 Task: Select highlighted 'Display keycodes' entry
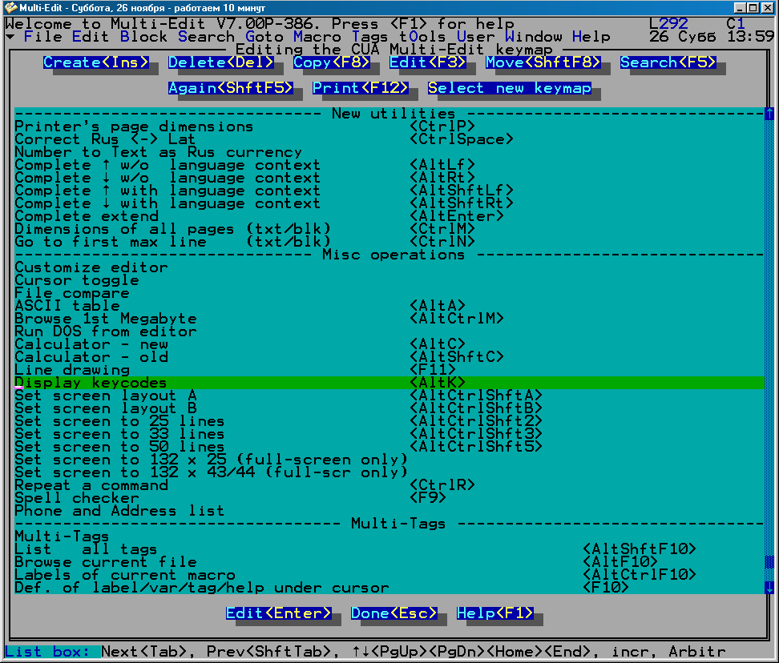pos(389,383)
